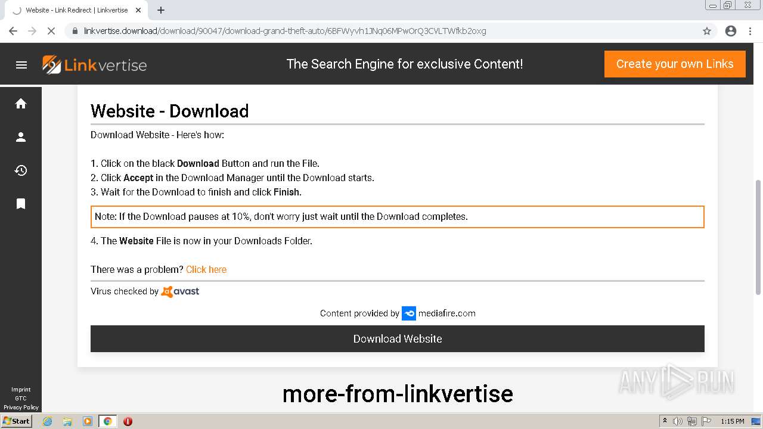Open the Windows Start menu

(x=17, y=421)
